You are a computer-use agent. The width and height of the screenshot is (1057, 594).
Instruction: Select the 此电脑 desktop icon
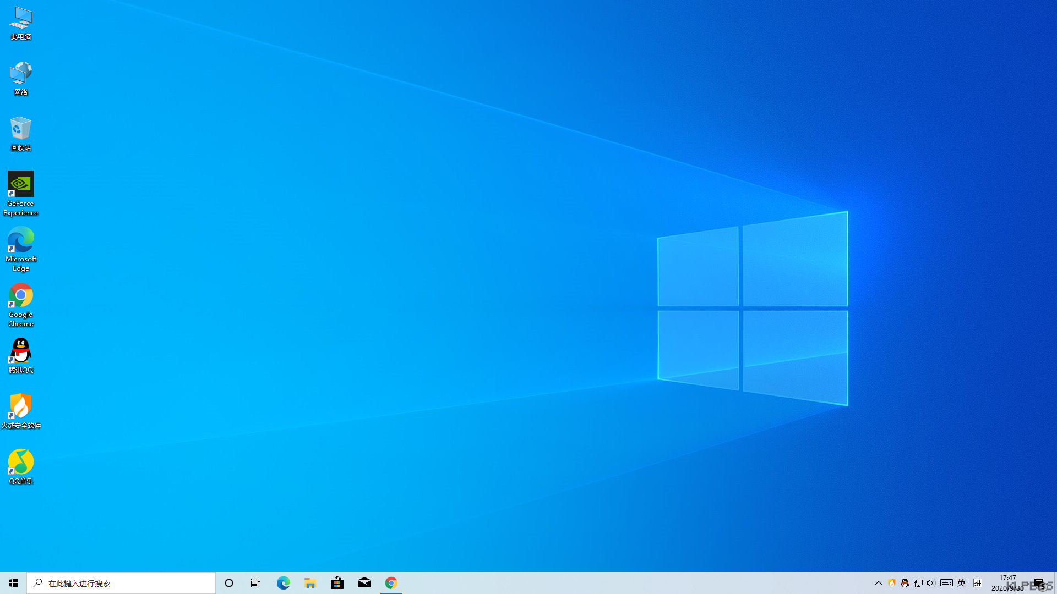click(21, 24)
